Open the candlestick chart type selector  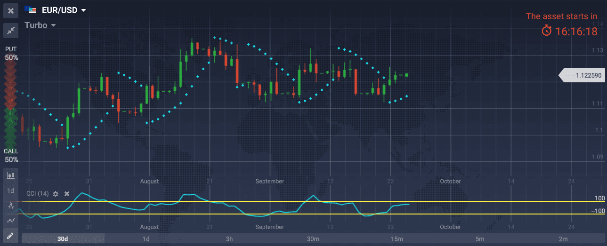click(x=10, y=175)
